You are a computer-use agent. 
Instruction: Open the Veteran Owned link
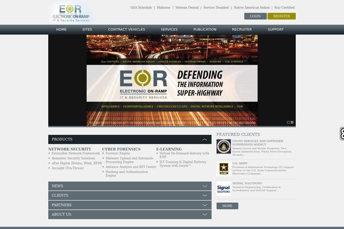tap(187, 7)
